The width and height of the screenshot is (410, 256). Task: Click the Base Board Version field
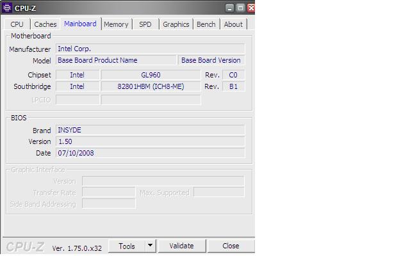[211, 60]
